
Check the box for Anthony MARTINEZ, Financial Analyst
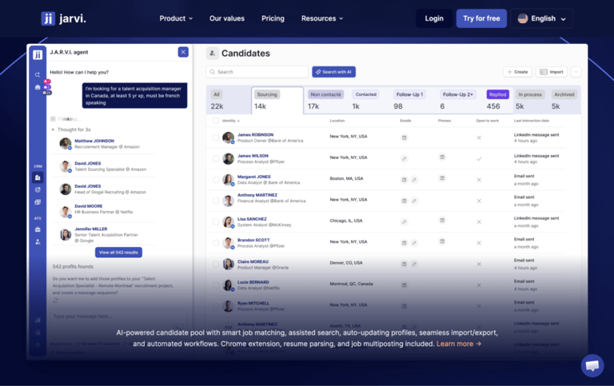[x=216, y=201]
